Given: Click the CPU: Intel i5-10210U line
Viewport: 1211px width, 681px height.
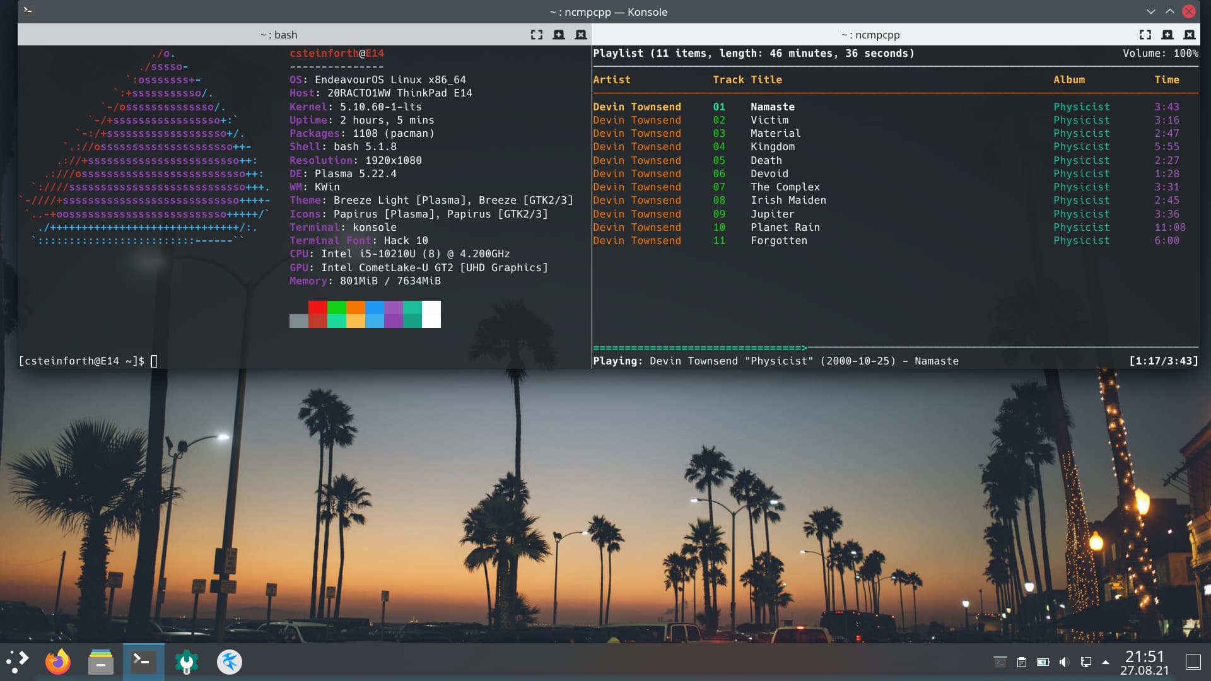Looking at the screenshot, I should pyautogui.click(x=400, y=253).
